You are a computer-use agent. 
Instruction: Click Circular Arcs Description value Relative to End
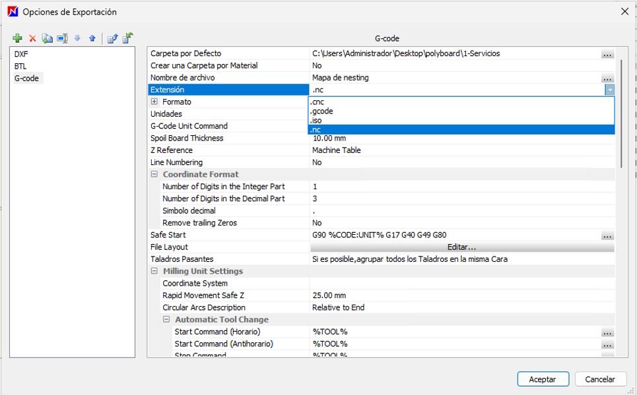pyautogui.click(x=339, y=308)
